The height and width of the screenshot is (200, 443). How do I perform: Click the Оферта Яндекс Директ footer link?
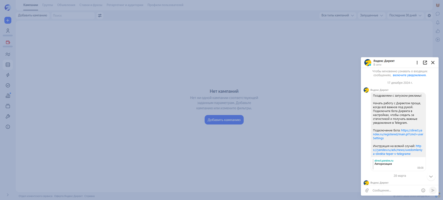[68, 196]
